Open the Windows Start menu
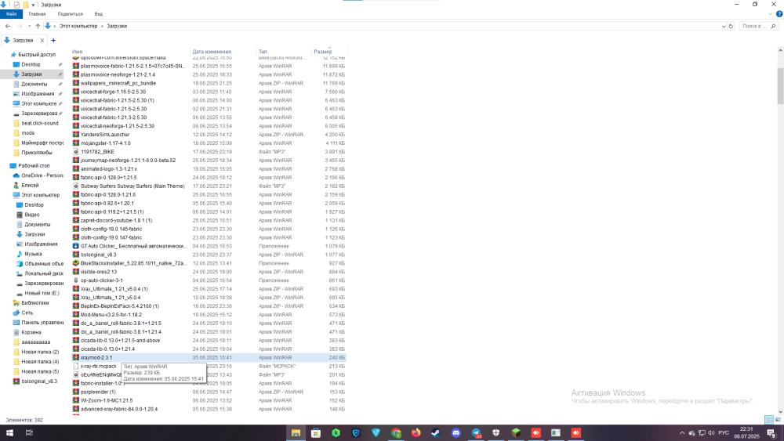Screen dimensions: 784x441 point(9,433)
